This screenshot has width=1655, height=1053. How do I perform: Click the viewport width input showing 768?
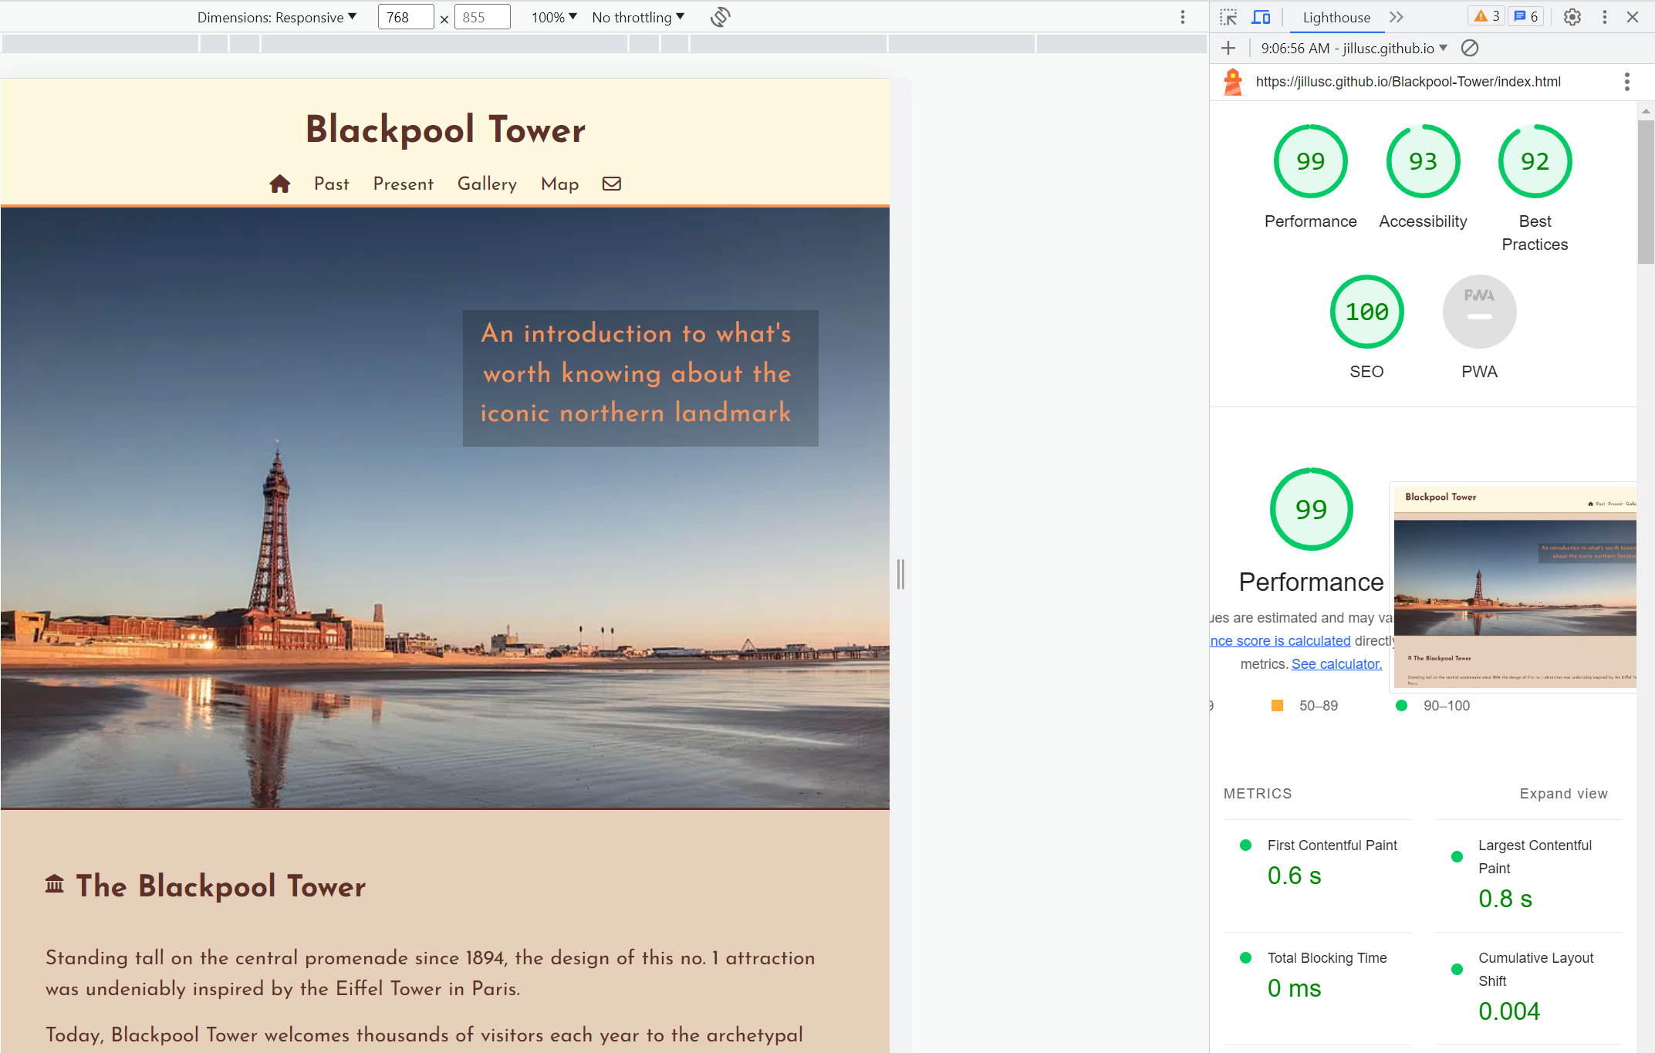(x=405, y=16)
